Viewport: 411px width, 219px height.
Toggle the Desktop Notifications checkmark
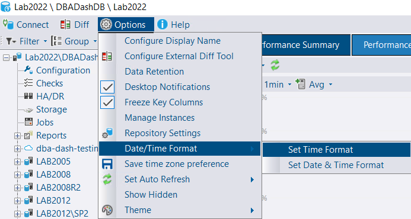[x=107, y=87]
